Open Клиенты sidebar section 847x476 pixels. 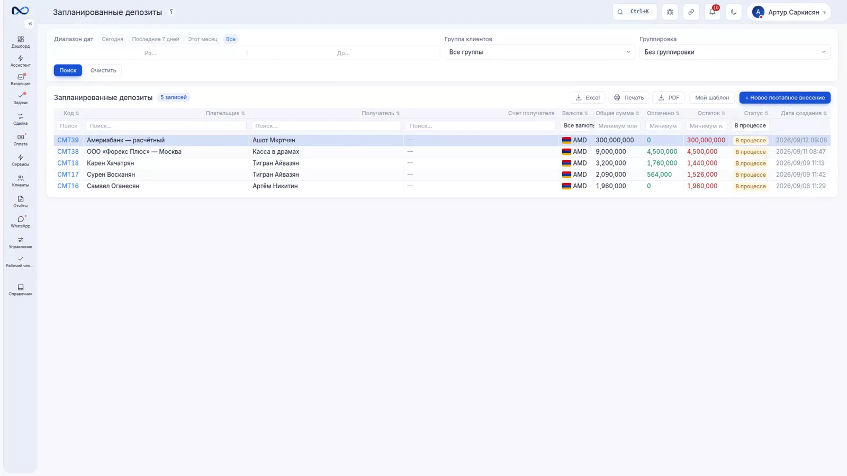(20, 181)
